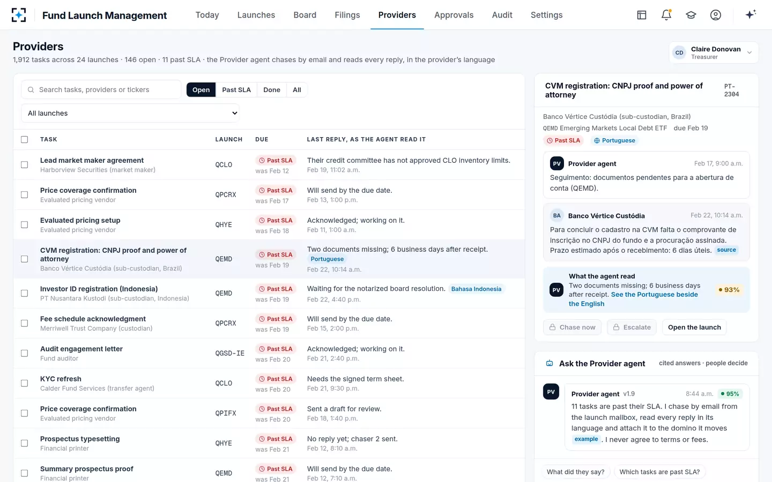Screen dimensions: 772x482
Task: Click the graduation cap learning icon
Action: tap(691, 15)
